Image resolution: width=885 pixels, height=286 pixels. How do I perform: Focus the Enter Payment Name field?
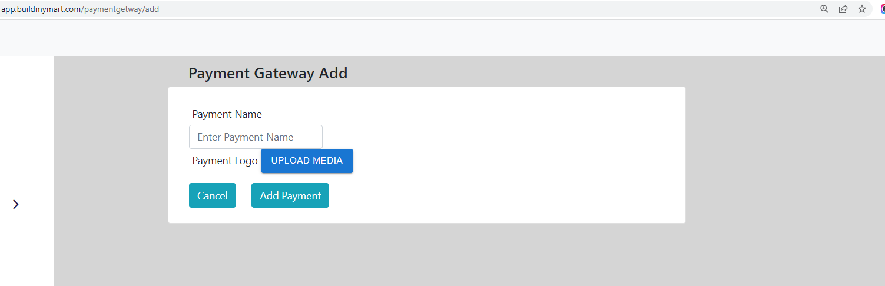(x=256, y=137)
